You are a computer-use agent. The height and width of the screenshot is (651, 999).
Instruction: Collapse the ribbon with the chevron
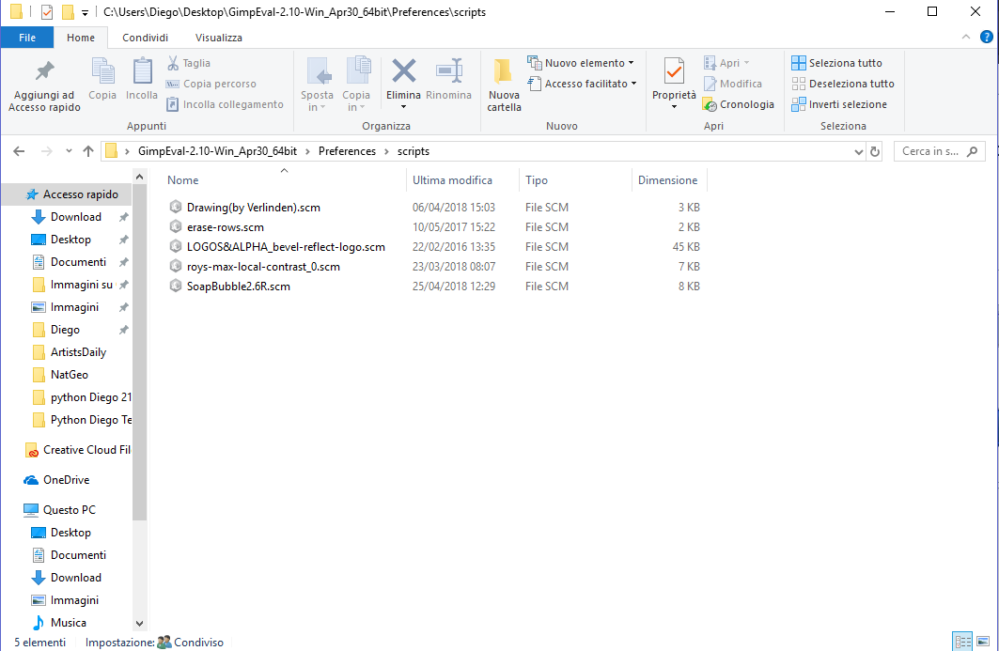(x=966, y=37)
